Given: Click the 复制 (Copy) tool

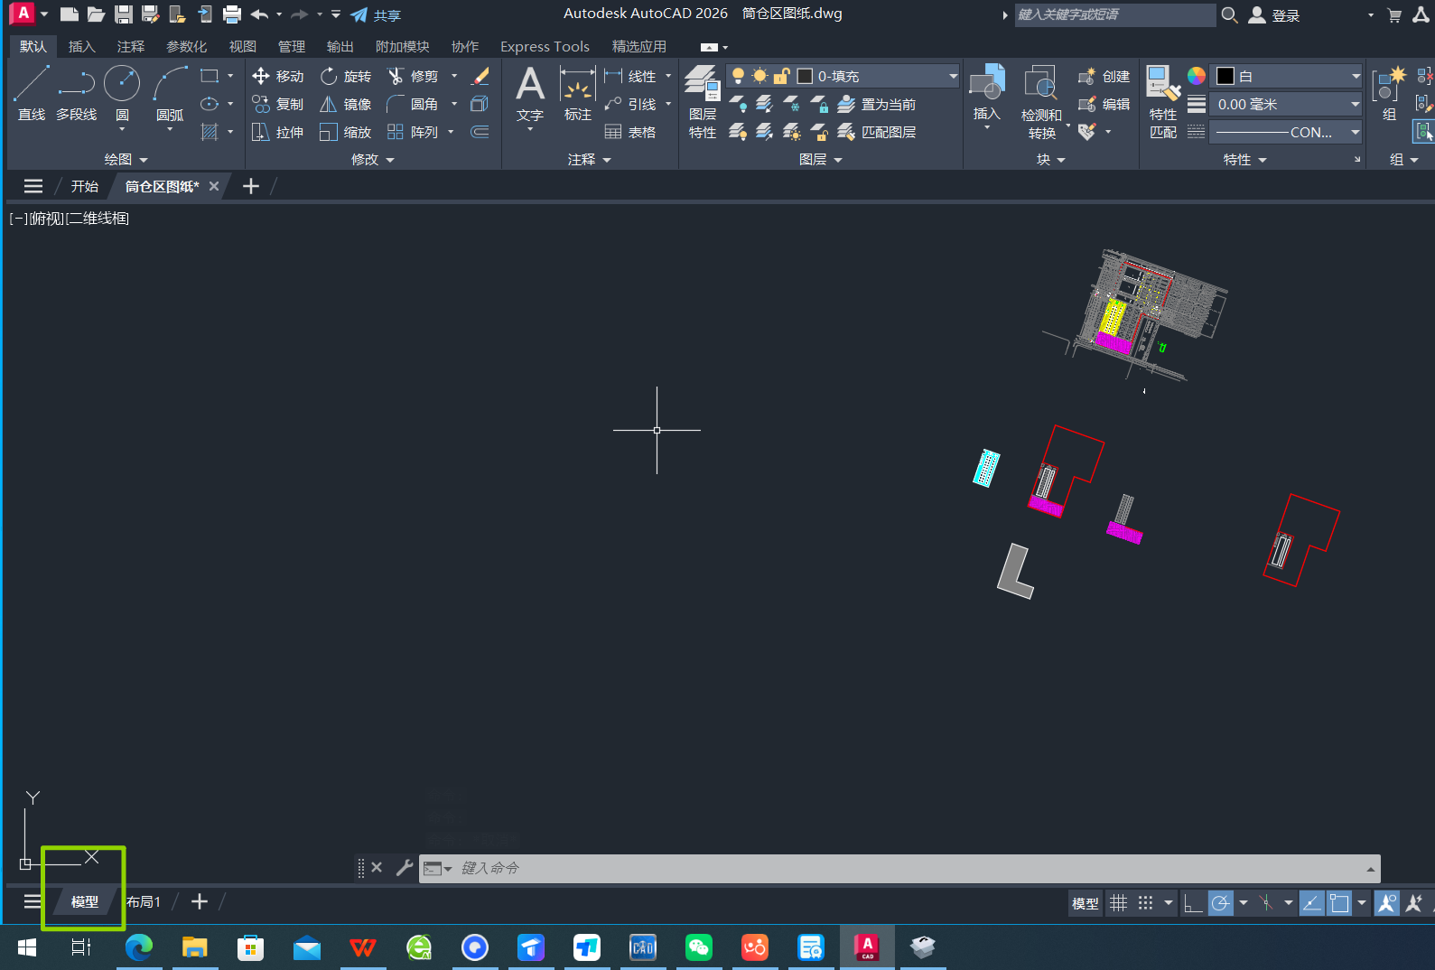Looking at the screenshot, I should coord(277,104).
